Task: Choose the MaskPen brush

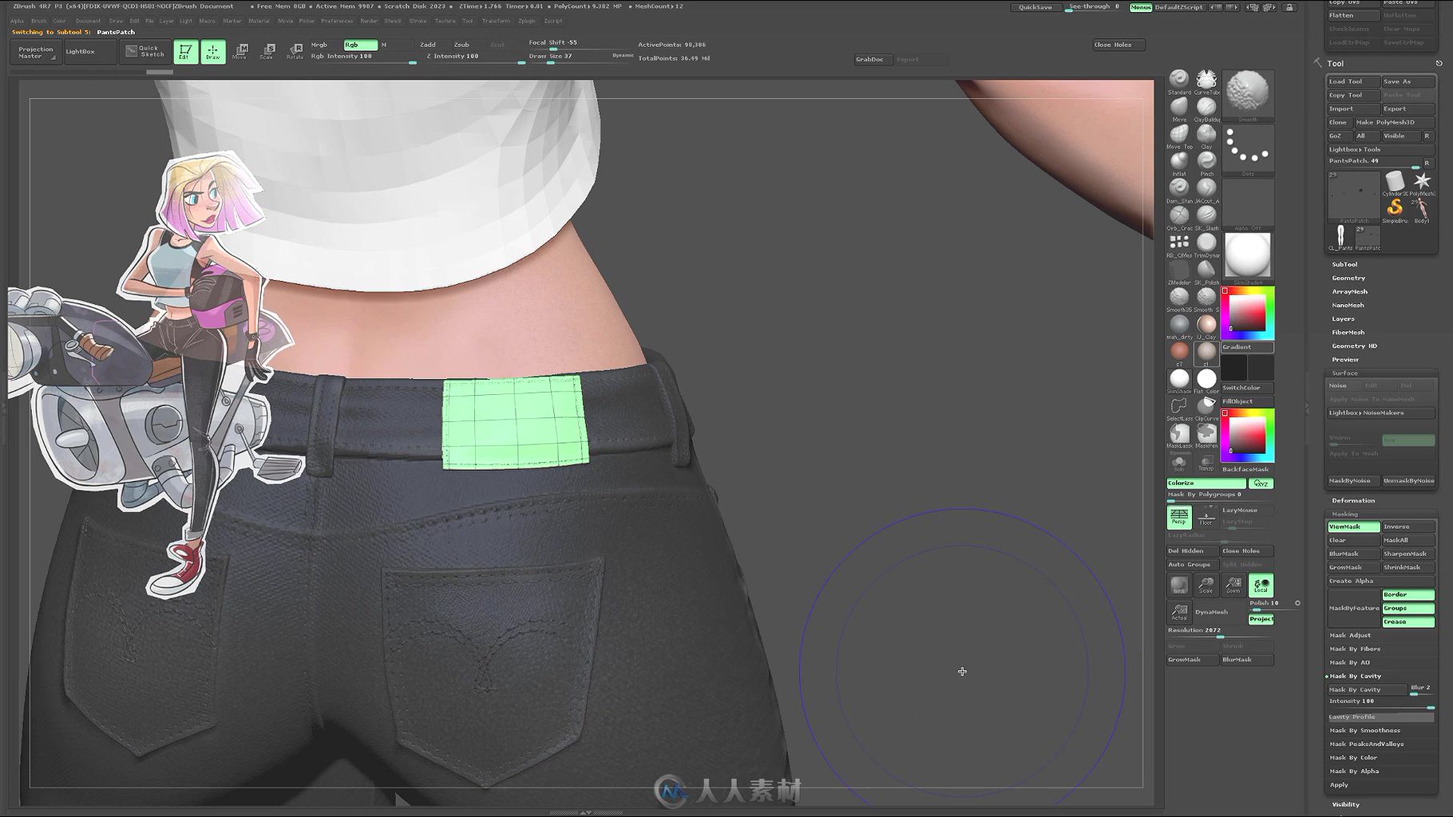Action: pos(1206,436)
